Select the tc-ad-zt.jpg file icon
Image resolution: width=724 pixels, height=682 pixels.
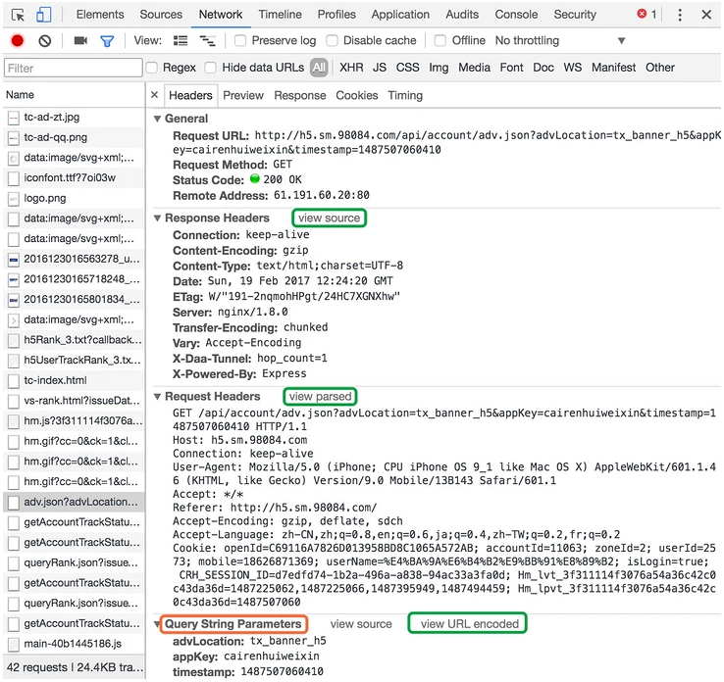coord(14,118)
